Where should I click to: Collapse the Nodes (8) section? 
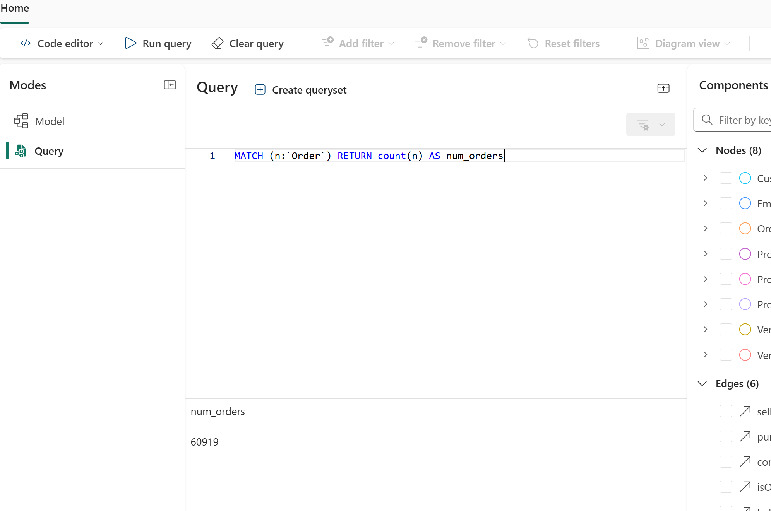(x=702, y=150)
